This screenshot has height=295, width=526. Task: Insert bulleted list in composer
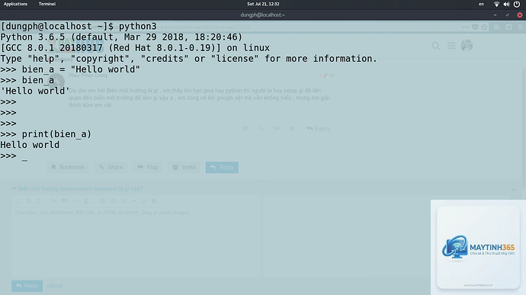102,201
